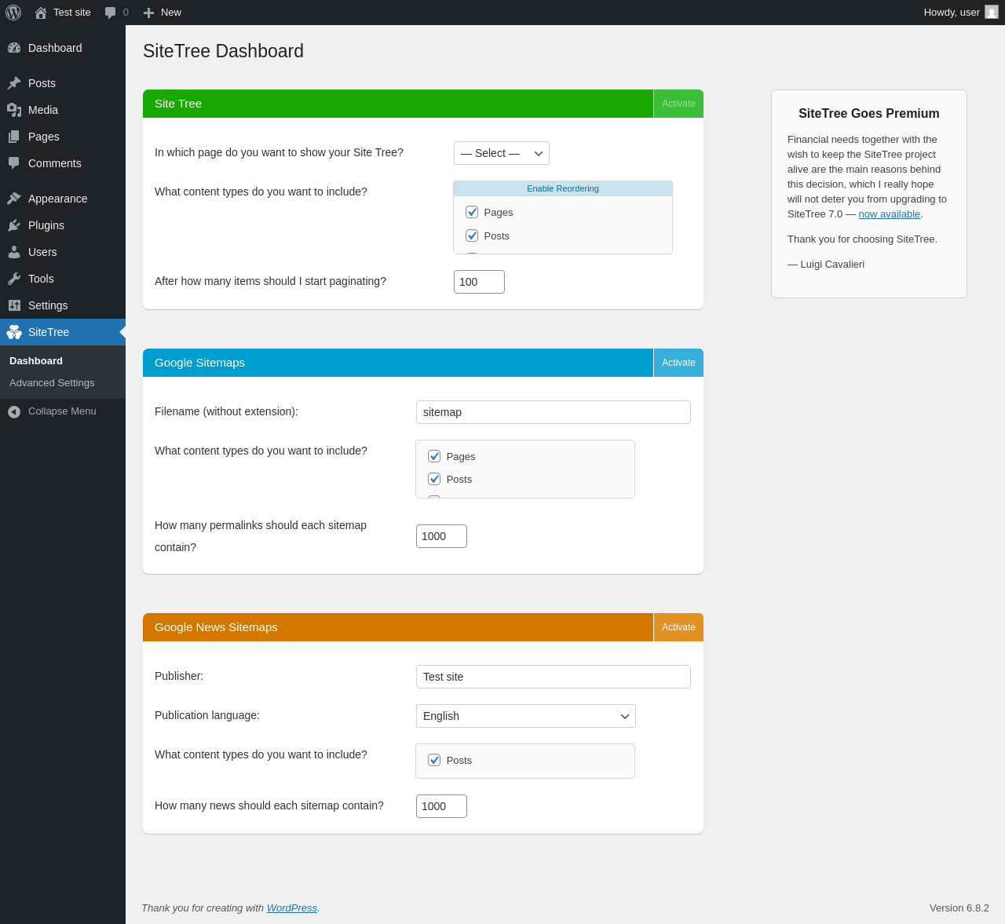Activate the Google Sitemaps module
This screenshot has width=1005, height=924.
678,363
